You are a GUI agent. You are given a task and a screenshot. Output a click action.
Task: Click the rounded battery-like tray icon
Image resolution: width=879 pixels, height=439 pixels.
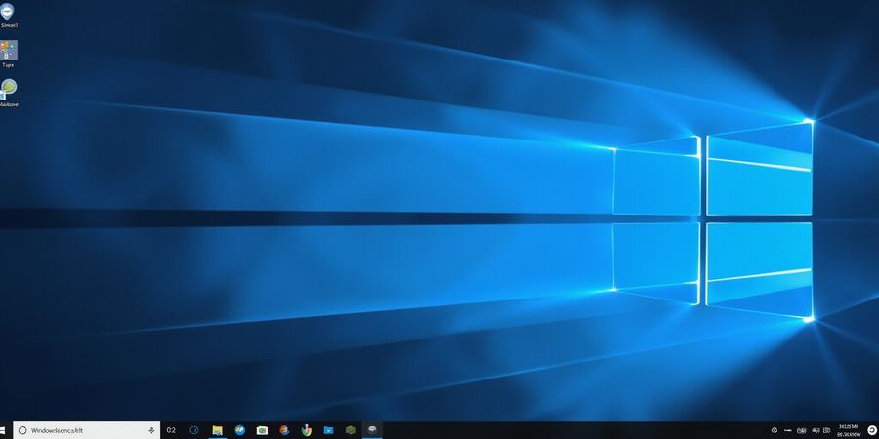click(802, 430)
